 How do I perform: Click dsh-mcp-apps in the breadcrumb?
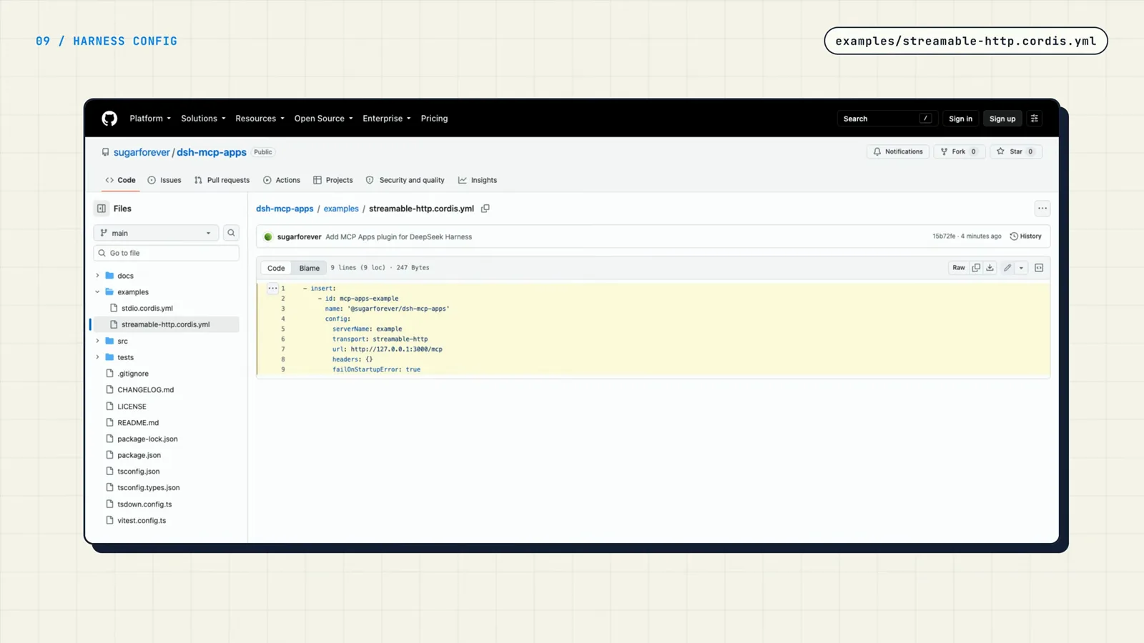tap(285, 209)
